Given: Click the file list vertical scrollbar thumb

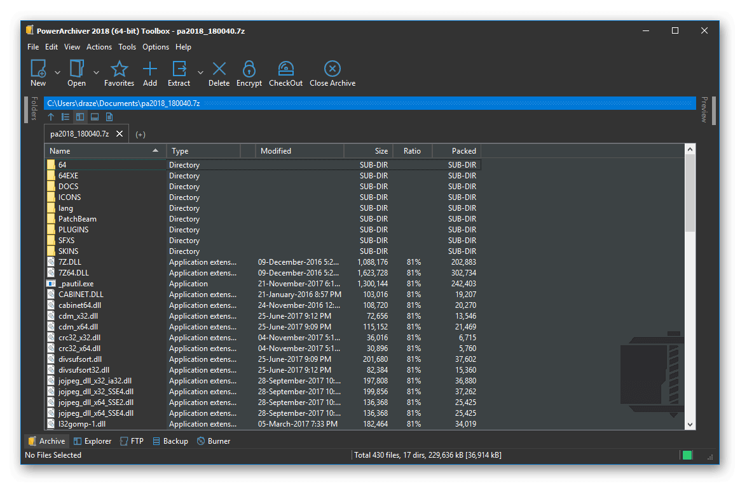Looking at the screenshot, I should (690, 193).
